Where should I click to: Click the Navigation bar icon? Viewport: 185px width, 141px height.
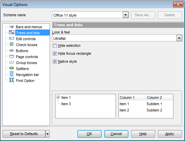point(12,74)
